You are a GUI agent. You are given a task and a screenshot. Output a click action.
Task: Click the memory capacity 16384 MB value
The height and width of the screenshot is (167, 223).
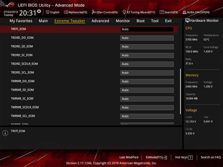(x=191, y=99)
